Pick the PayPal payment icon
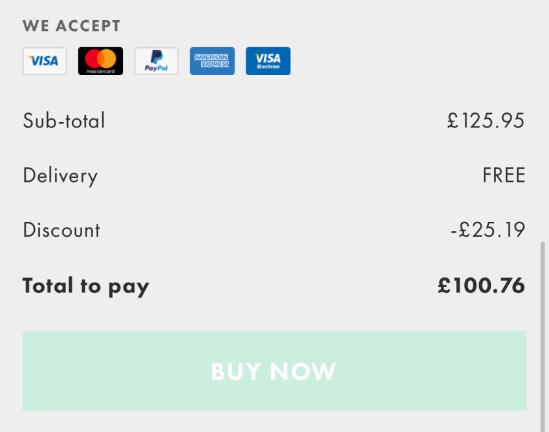This screenshot has height=432, width=549. pos(156,61)
